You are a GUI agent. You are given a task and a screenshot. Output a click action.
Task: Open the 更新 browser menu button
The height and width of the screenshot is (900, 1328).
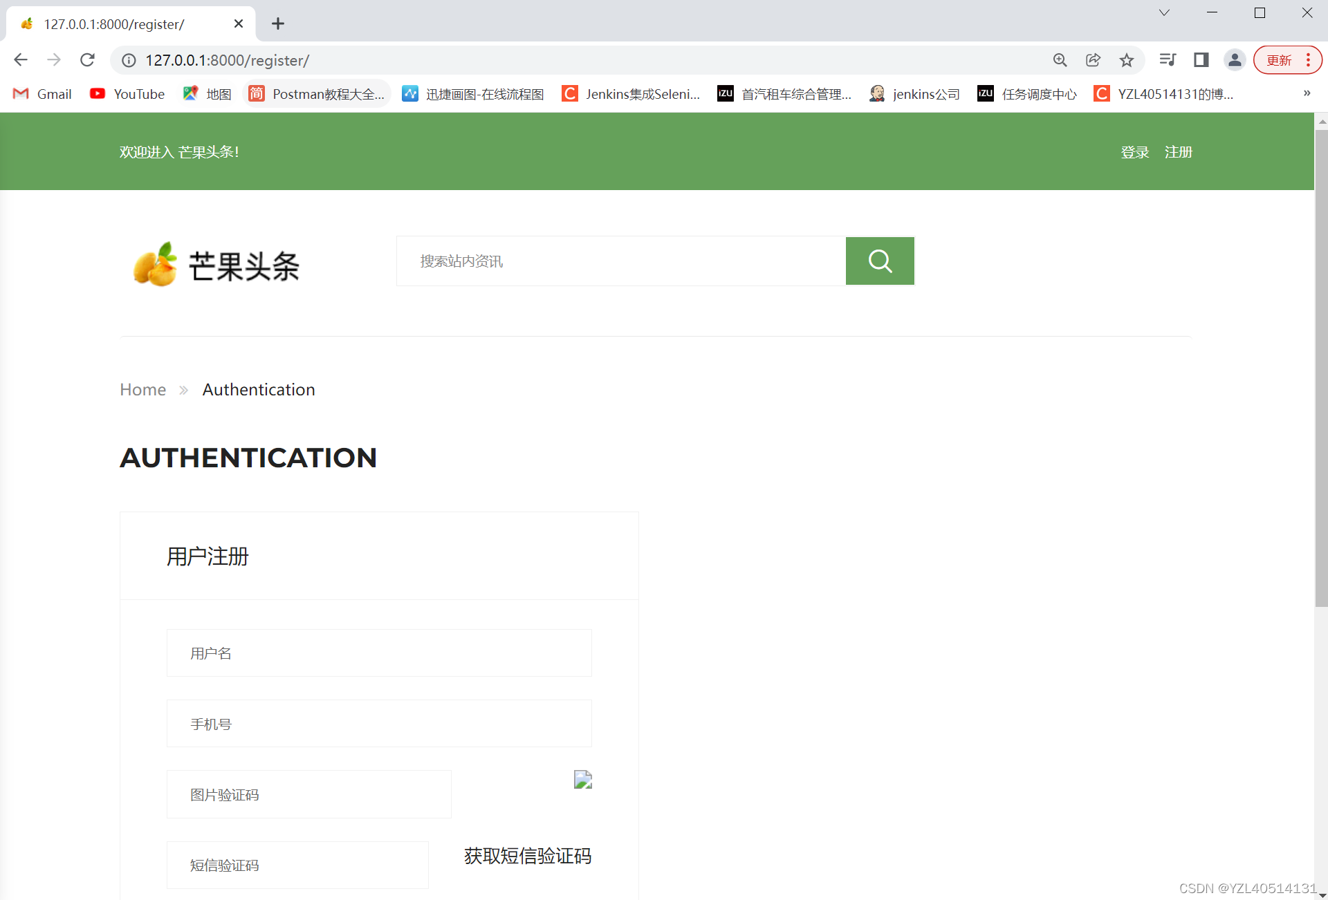tap(1287, 60)
